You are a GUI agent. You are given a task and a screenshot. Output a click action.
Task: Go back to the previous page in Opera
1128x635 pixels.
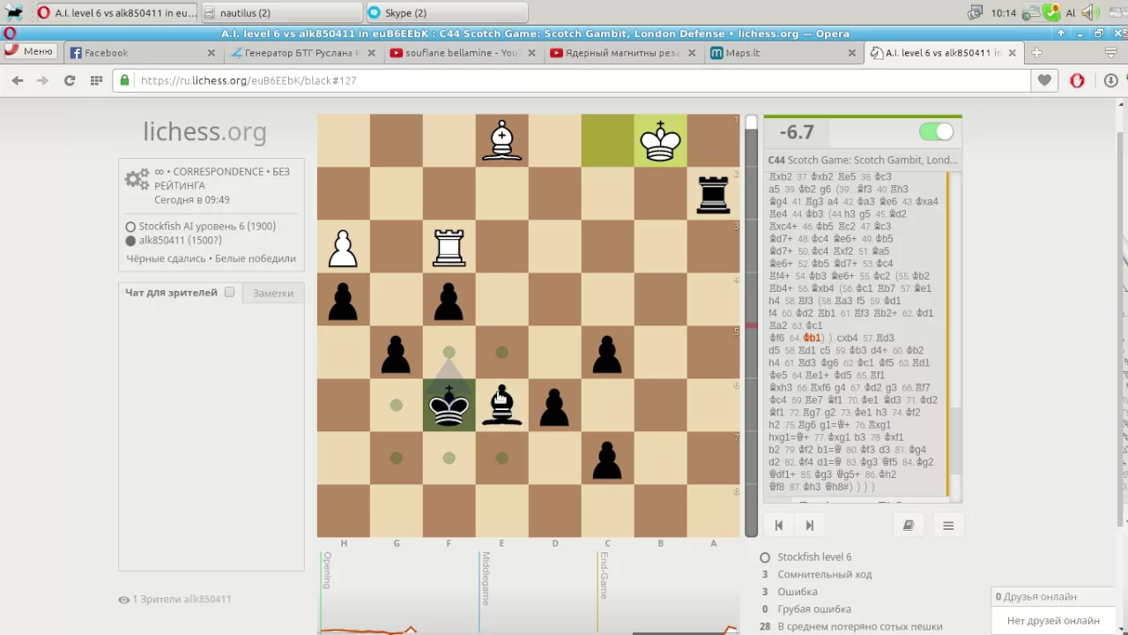pos(18,80)
